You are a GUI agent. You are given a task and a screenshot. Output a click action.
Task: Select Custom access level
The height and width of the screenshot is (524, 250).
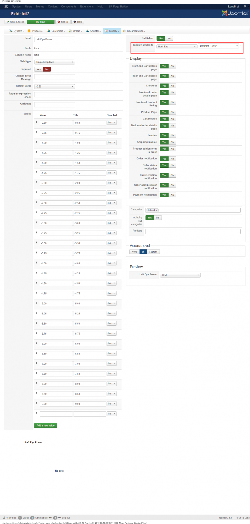[153, 252]
